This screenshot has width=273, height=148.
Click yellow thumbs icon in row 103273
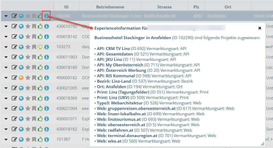click(x=40, y=47)
